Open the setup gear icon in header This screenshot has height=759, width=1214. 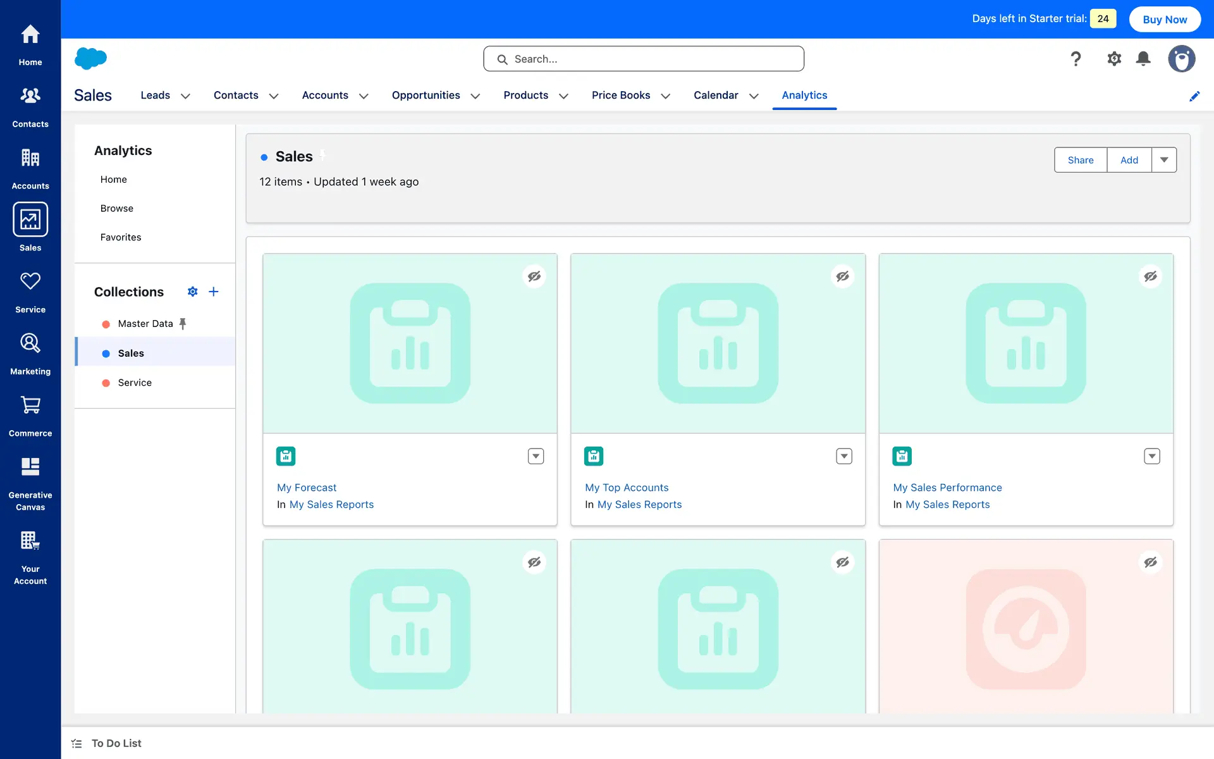pos(1114,59)
